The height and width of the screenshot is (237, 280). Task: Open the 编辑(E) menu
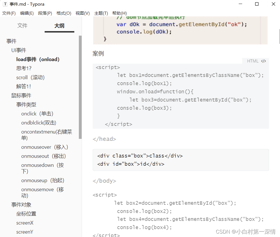pyautogui.click(x=27, y=13)
